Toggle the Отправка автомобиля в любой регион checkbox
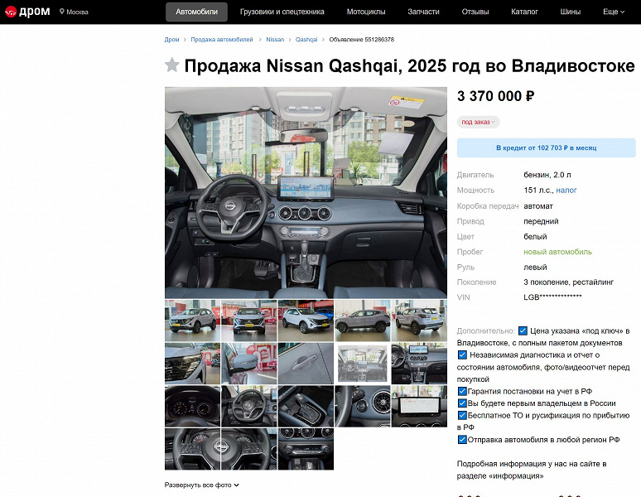This screenshot has height=497, width=641. (462, 440)
